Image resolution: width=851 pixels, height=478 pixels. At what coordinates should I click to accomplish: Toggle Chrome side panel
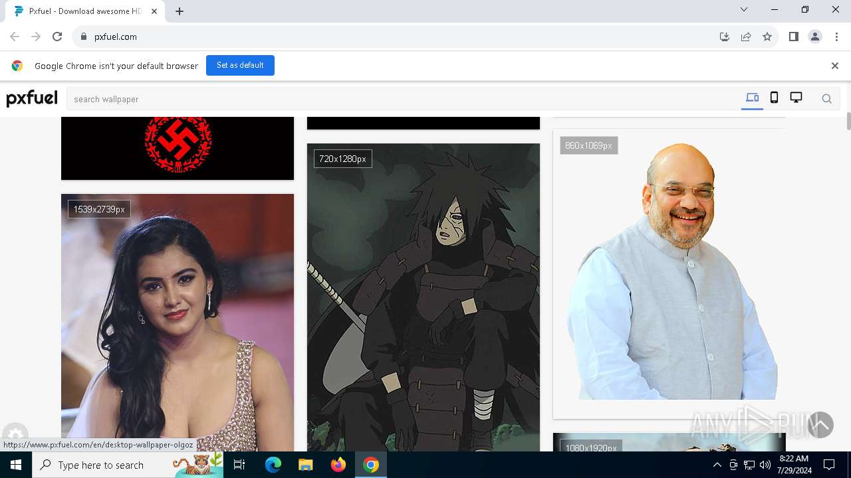coord(794,37)
